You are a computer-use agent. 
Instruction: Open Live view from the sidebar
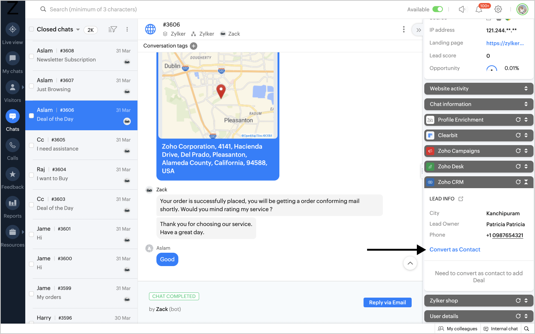click(x=13, y=33)
